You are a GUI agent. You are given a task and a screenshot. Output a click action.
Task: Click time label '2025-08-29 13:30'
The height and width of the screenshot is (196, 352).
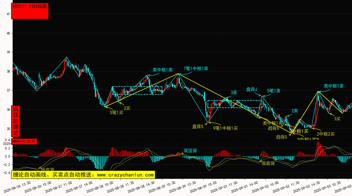(183, 186)
